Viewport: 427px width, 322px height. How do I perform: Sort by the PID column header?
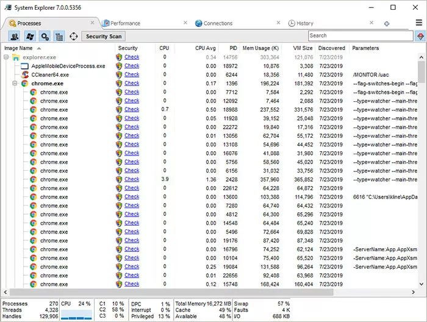coord(233,48)
